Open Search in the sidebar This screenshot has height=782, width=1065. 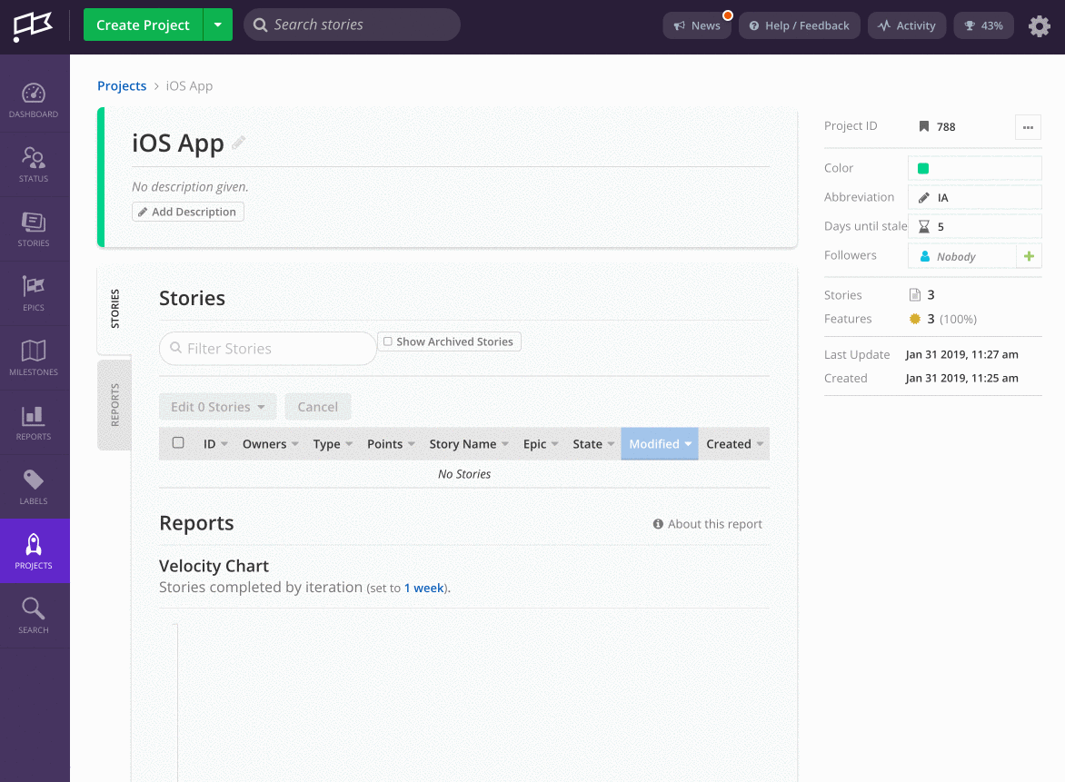click(34, 616)
